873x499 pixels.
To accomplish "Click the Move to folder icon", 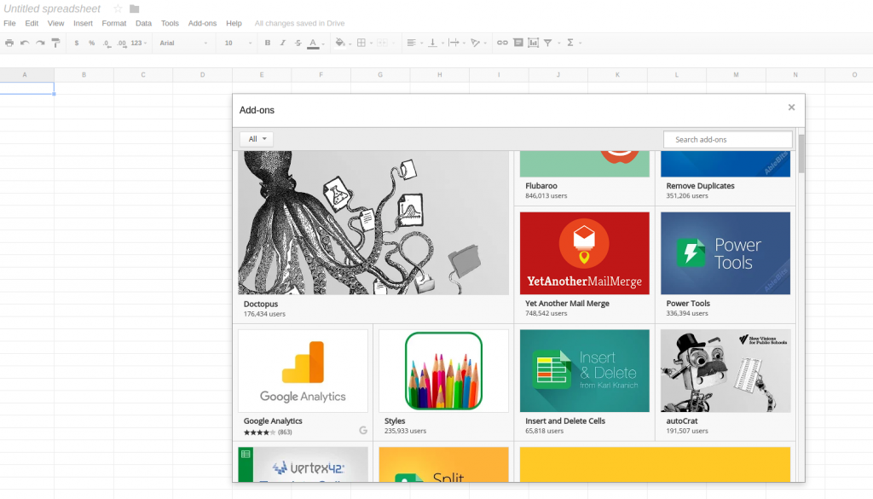I will [134, 9].
